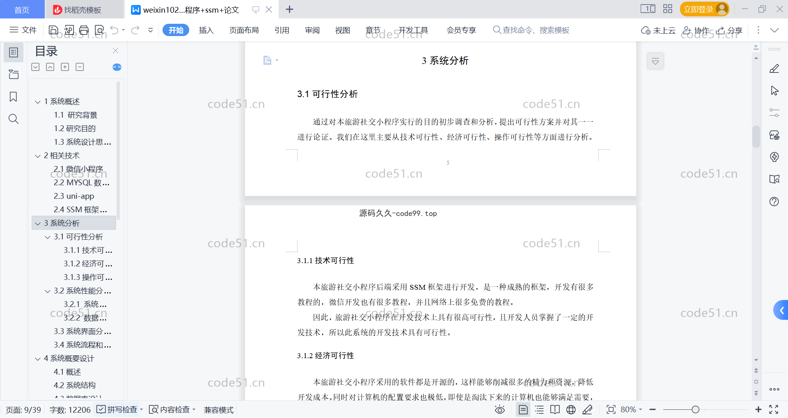Enter full screen mode icon
This screenshot has width=788, height=418.
coord(774,409)
